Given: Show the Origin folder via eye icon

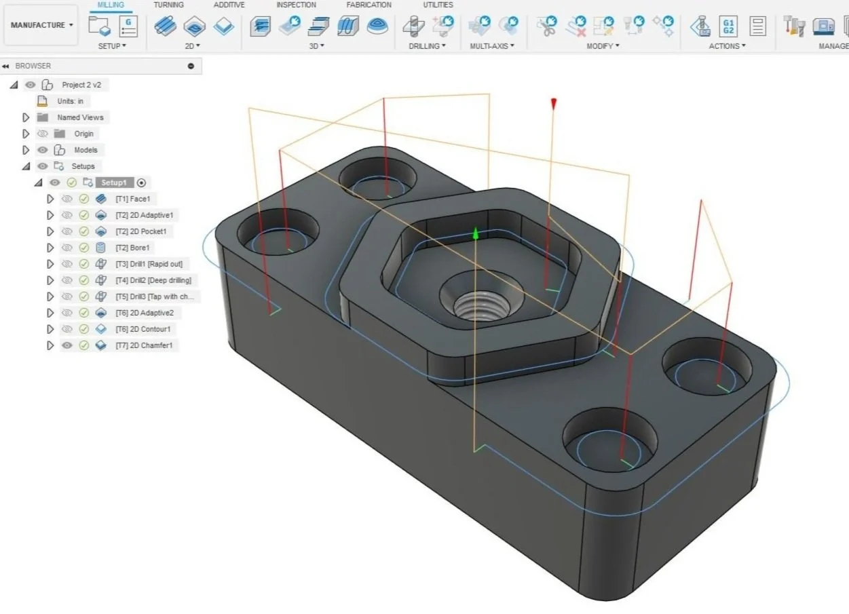Looking at the screenshot, I should 43,134.
